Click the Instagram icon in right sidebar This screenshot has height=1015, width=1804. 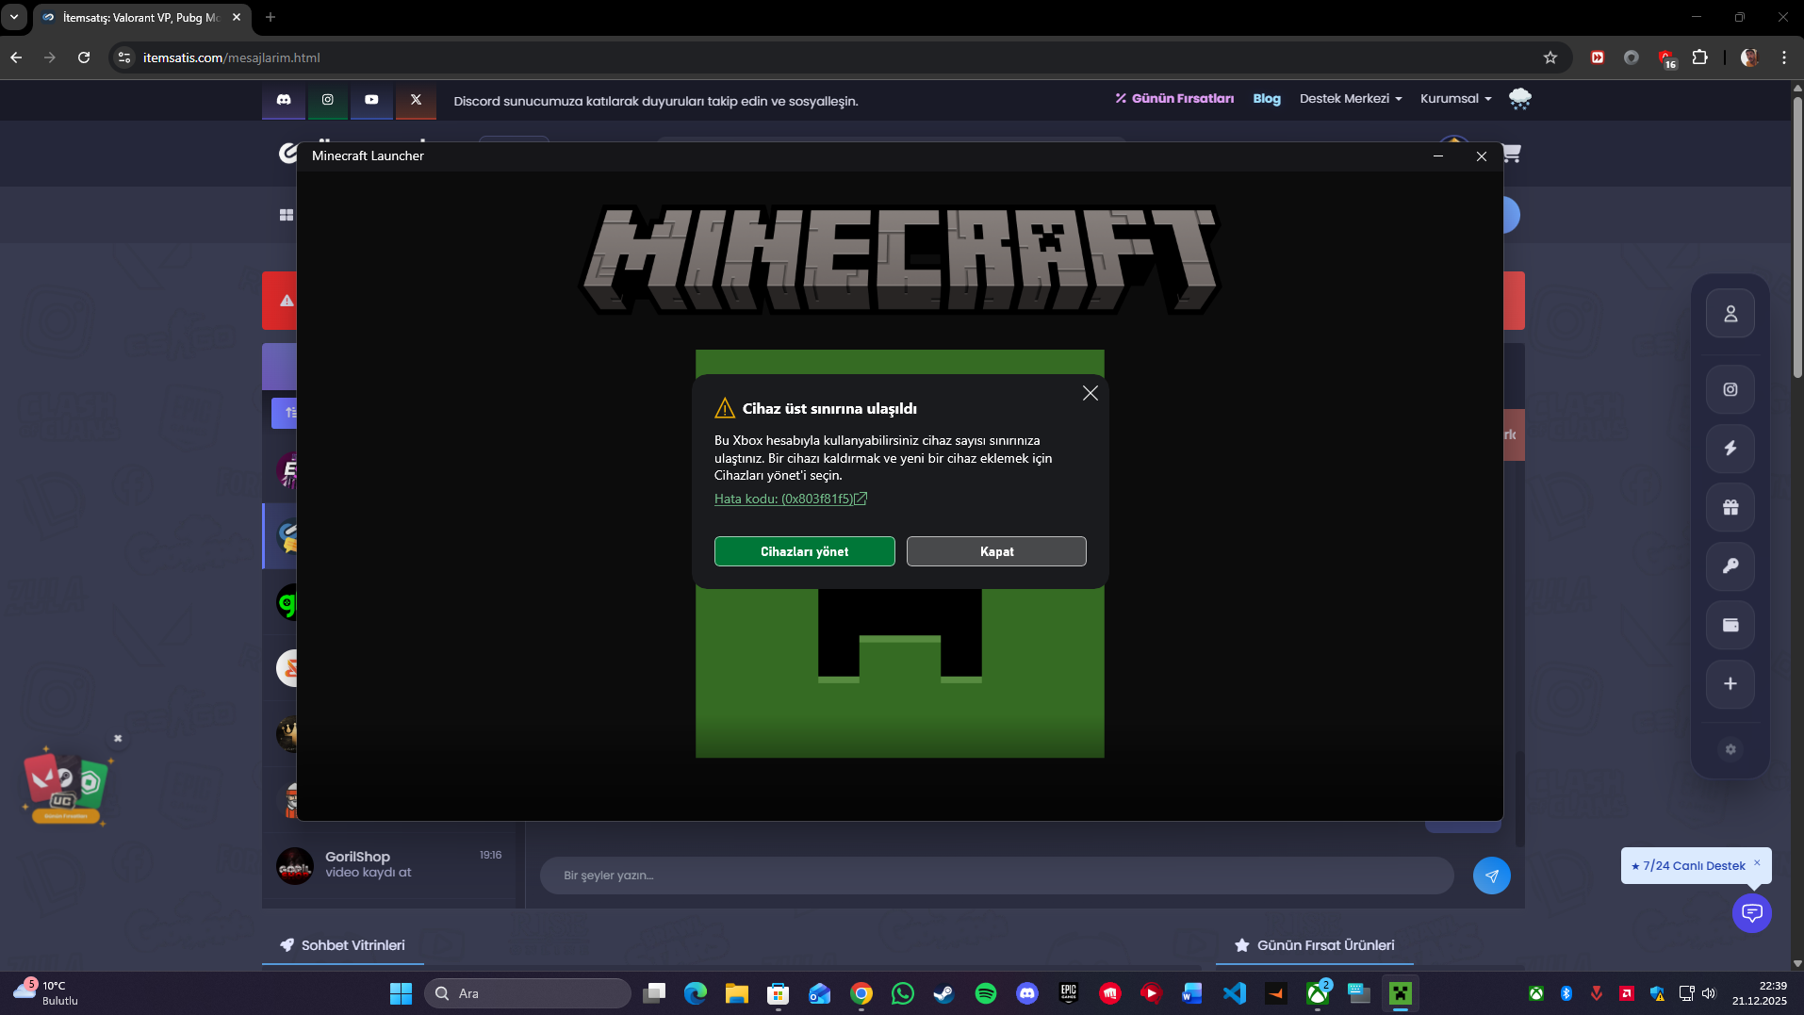coord(1730,389)
